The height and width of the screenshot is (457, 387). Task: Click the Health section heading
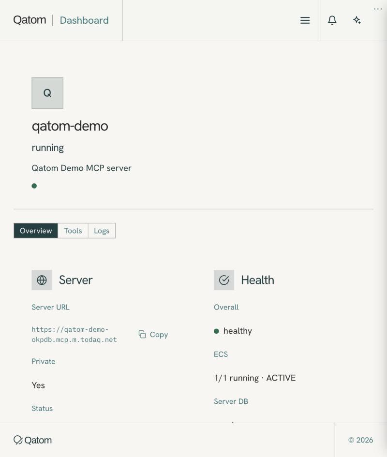point(257,280)
